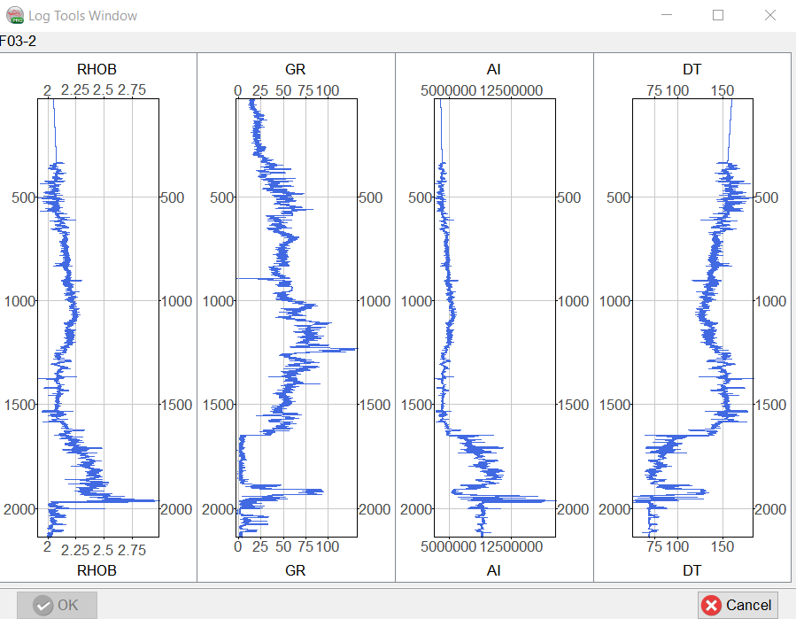Select the F03-2 well label
Screen dimensions: 796x619
[x=19, y=42]
